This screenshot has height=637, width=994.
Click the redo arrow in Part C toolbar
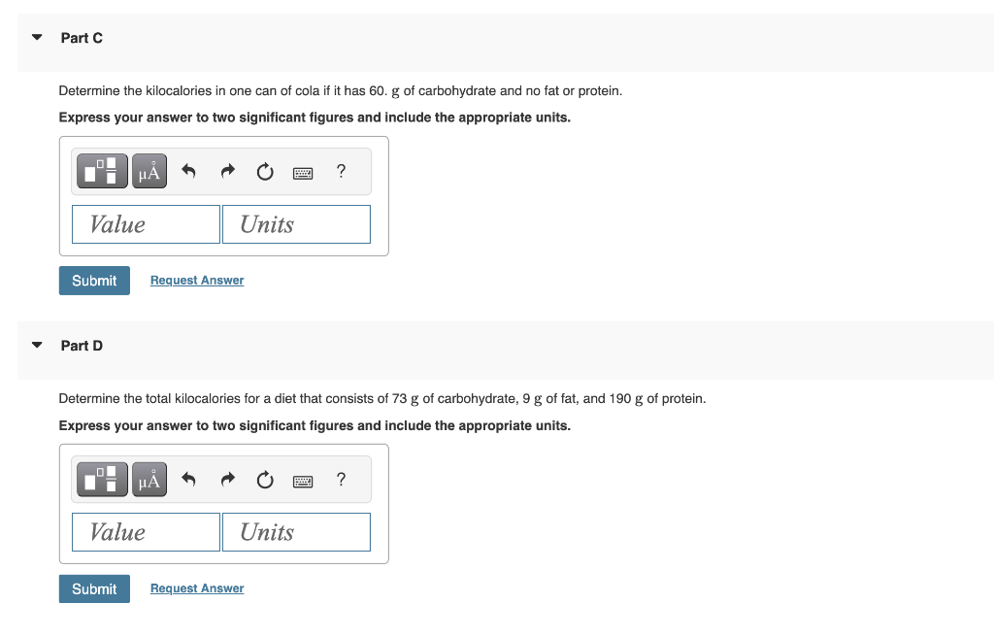(226, 171)
